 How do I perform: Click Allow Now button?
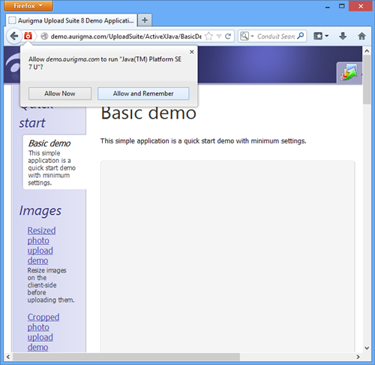click(60, 94)
